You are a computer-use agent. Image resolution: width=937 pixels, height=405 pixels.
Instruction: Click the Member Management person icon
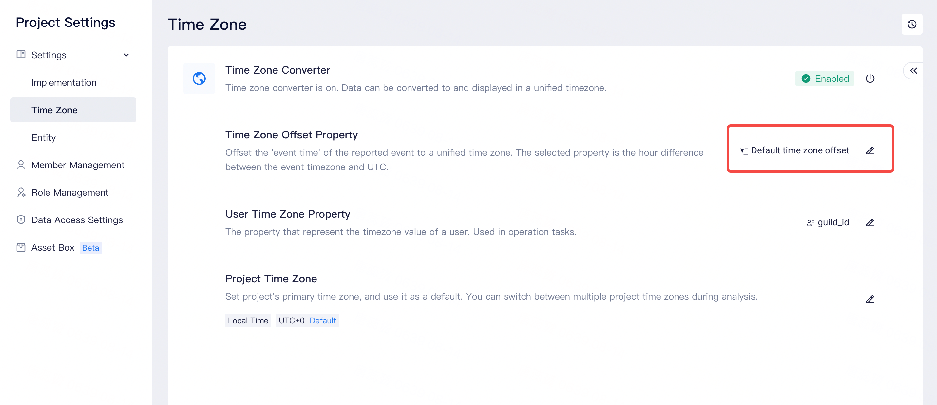[21, 165]
